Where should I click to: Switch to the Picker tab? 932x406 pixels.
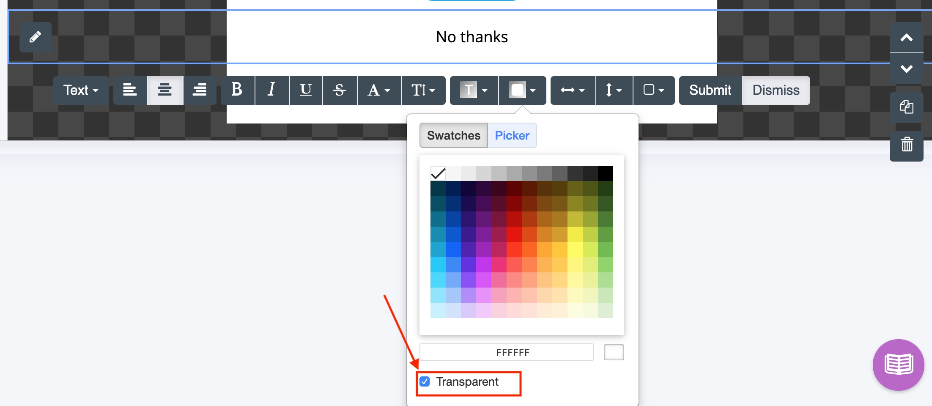(x=512, y=135)
